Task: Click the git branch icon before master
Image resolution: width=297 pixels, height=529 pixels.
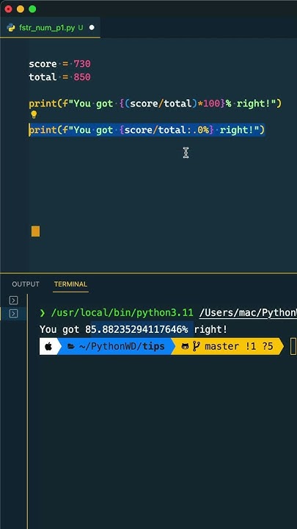Action: (x=197, y=346)
